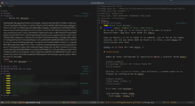This screenshot has width=195, height=106.
Task: Click the bullet before TODO Molch Encfs Manager
Action: point(102,26)
